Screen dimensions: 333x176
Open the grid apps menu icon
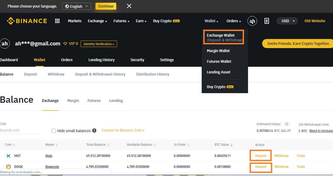57,21
